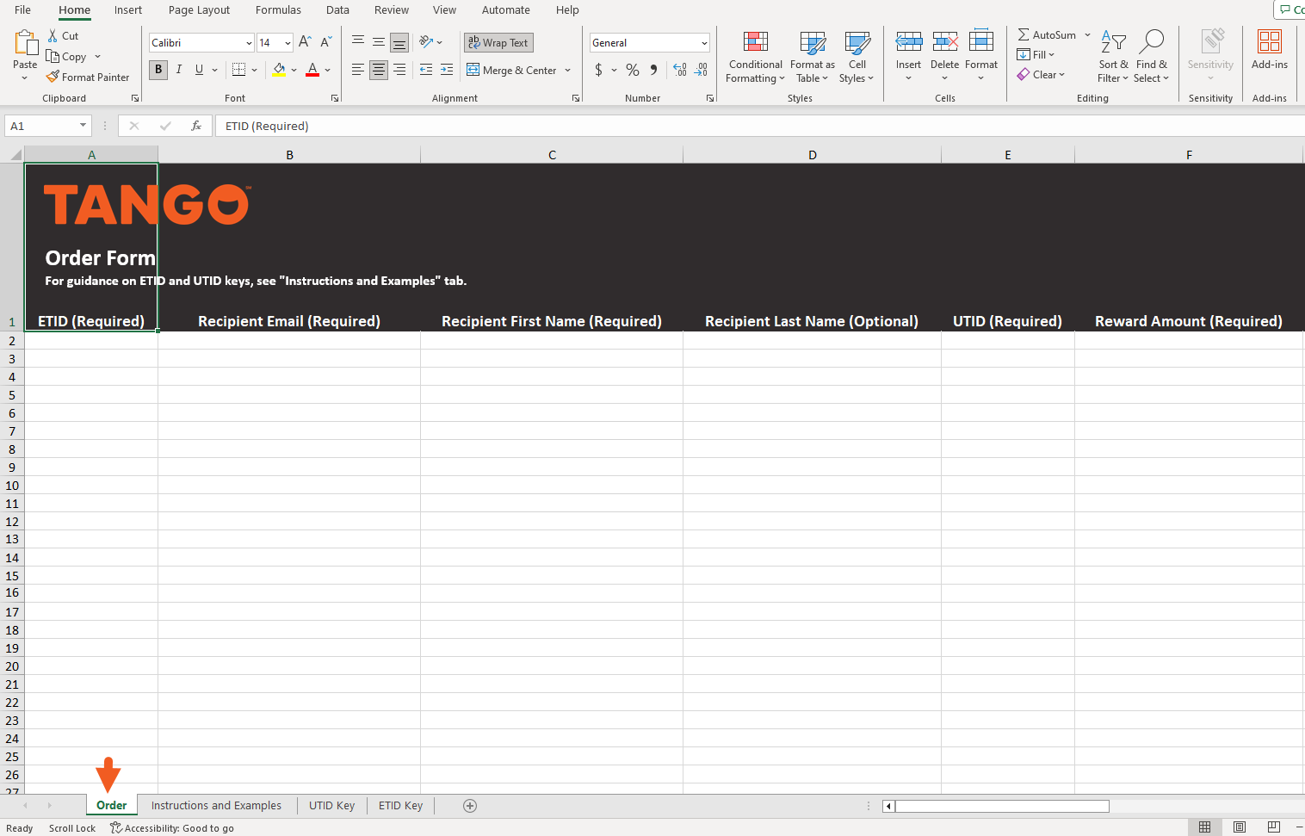Screen dimensions: 1305x836
Task: Apply yellow fill color bucket
Action: pos(279,70)
